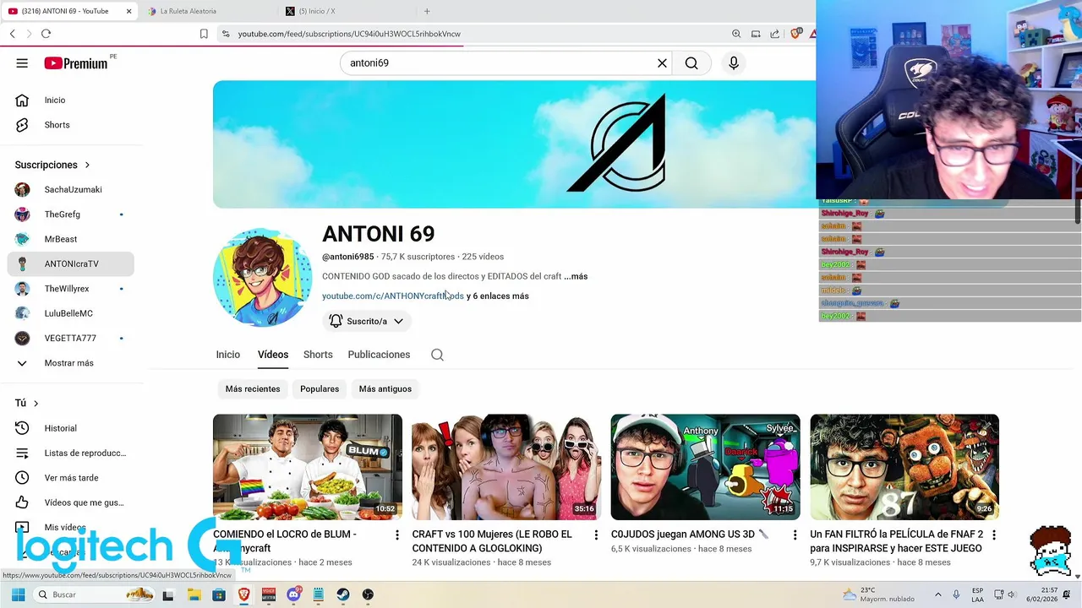Open Task View from the taskbar

coord(168,594)
